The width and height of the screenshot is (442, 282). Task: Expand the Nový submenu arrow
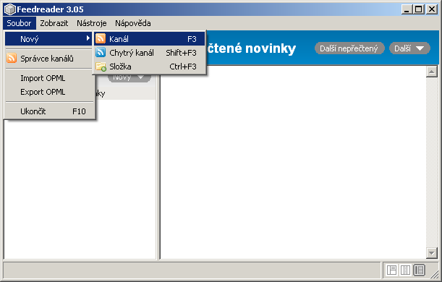coord(88,38)
